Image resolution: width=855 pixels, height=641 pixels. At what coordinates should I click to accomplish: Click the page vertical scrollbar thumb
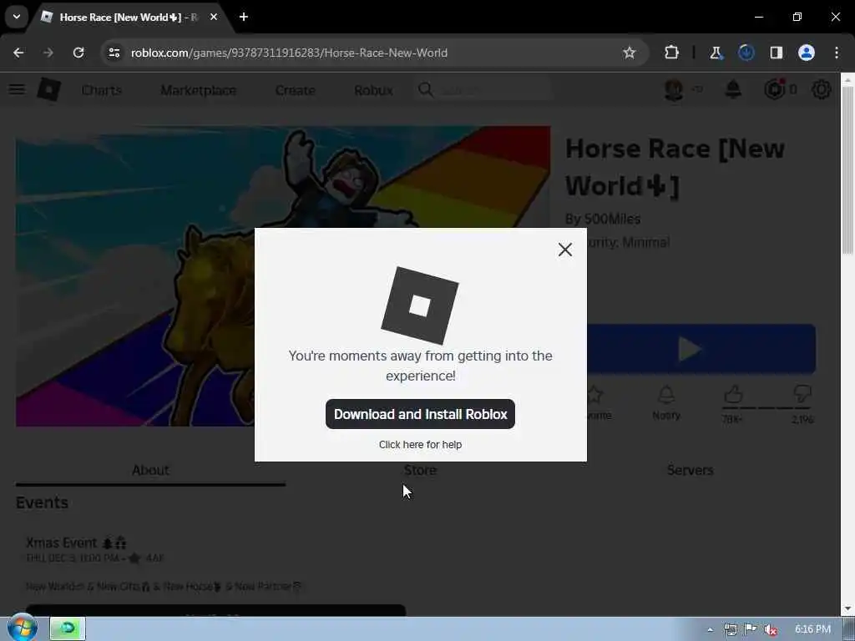coord(847,169)
